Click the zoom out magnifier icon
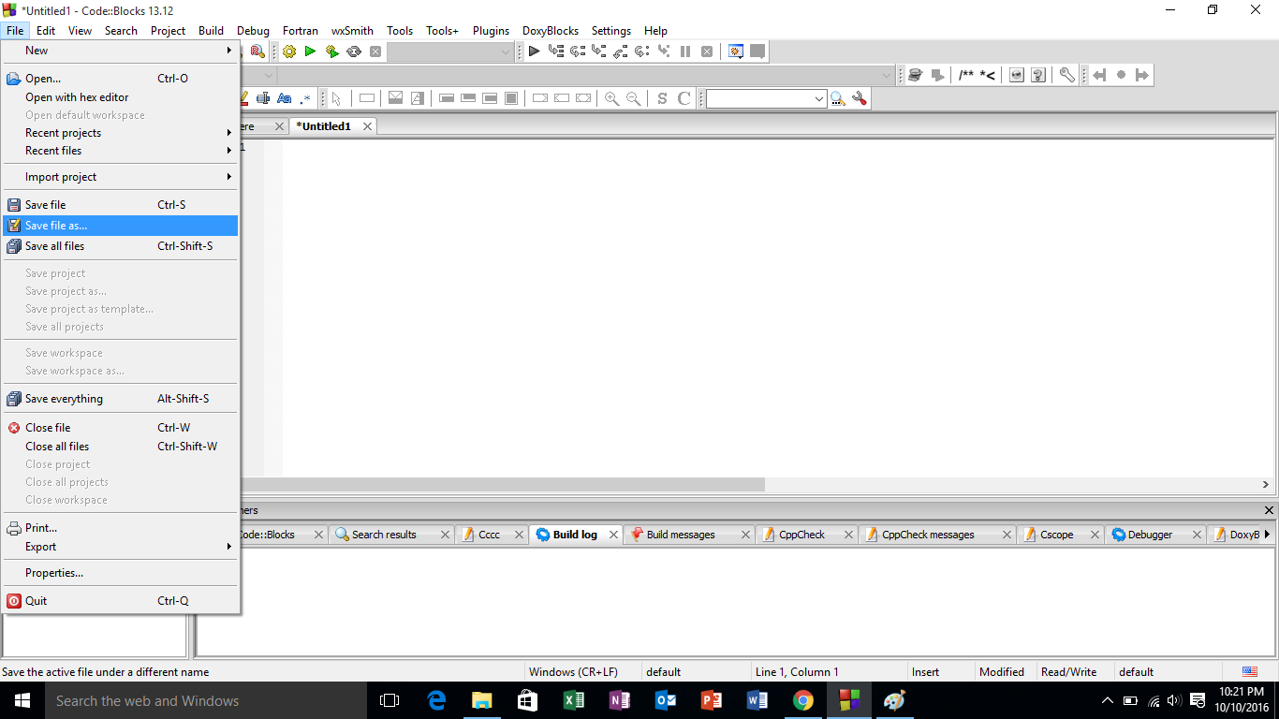1279x719 pixels. 633,98
